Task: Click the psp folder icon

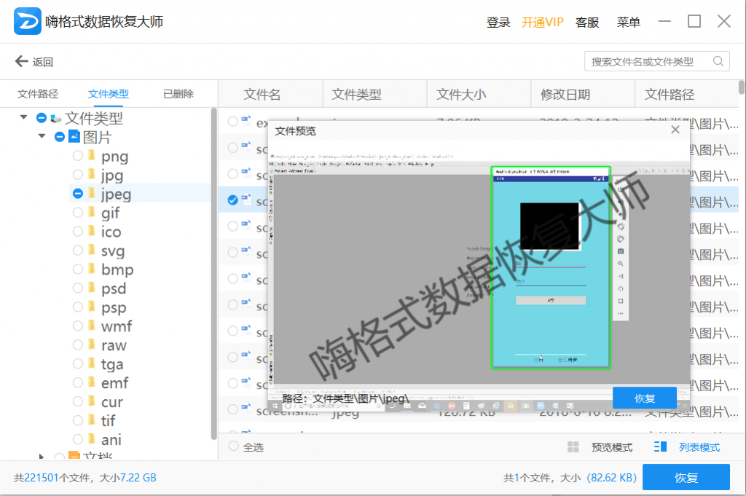Action: pos(92,307)
